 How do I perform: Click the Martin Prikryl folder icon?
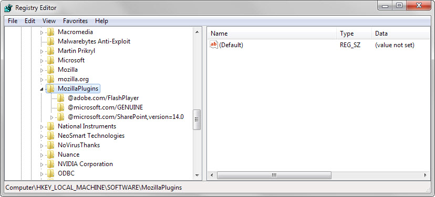pyautogui.click(x=50, y=51)
